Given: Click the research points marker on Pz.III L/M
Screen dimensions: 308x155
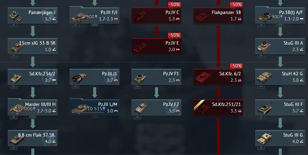Looking at the screenshot, I should click(104, 109).
